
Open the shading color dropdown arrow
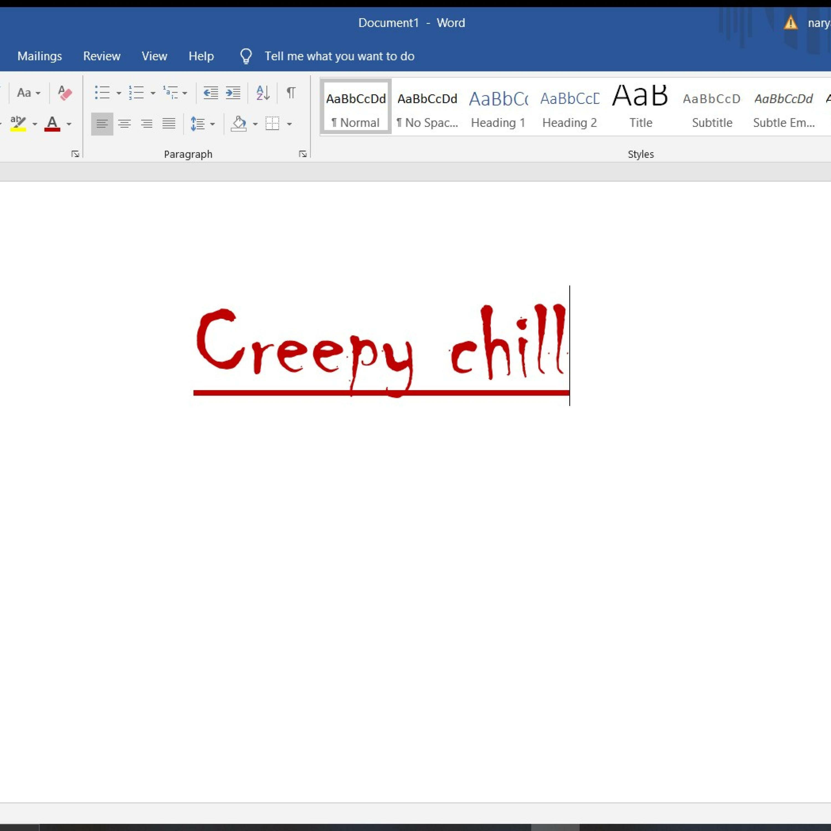(x=255, y=124)
